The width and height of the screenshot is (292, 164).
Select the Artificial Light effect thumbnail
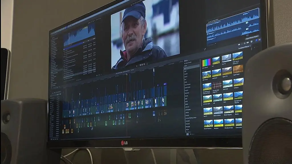tap(208, 99)
